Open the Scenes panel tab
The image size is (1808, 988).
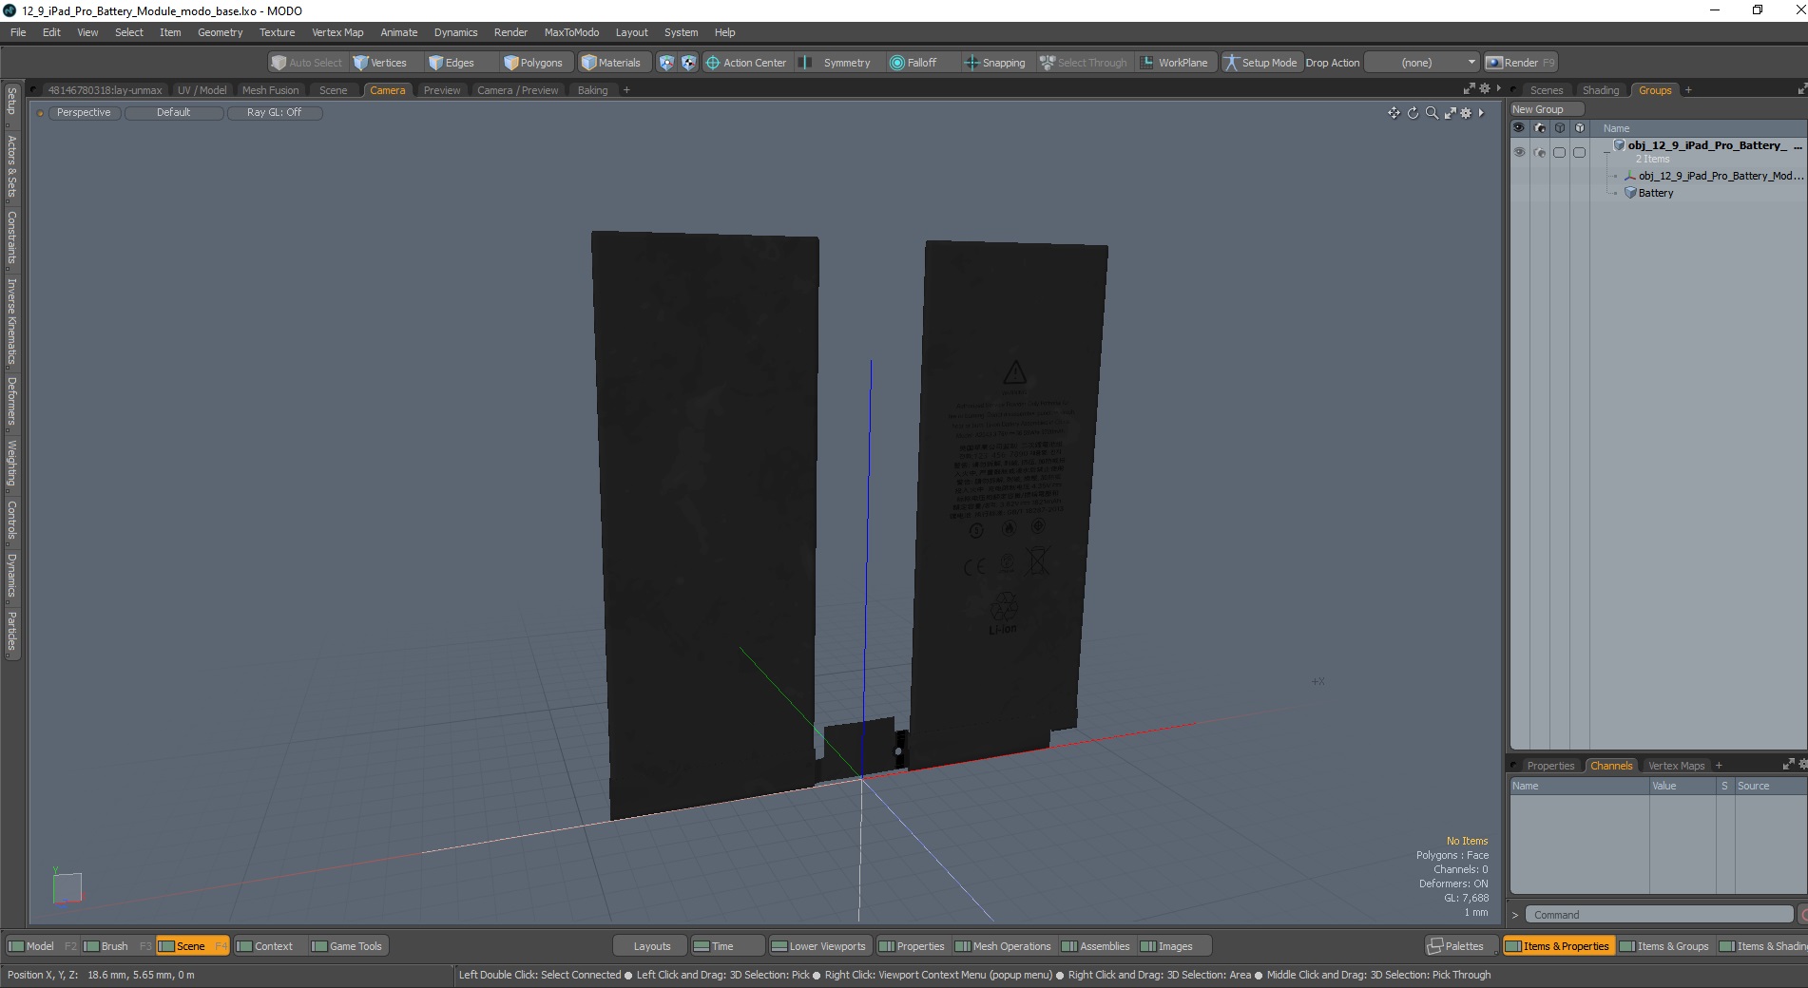(1546, 90)
